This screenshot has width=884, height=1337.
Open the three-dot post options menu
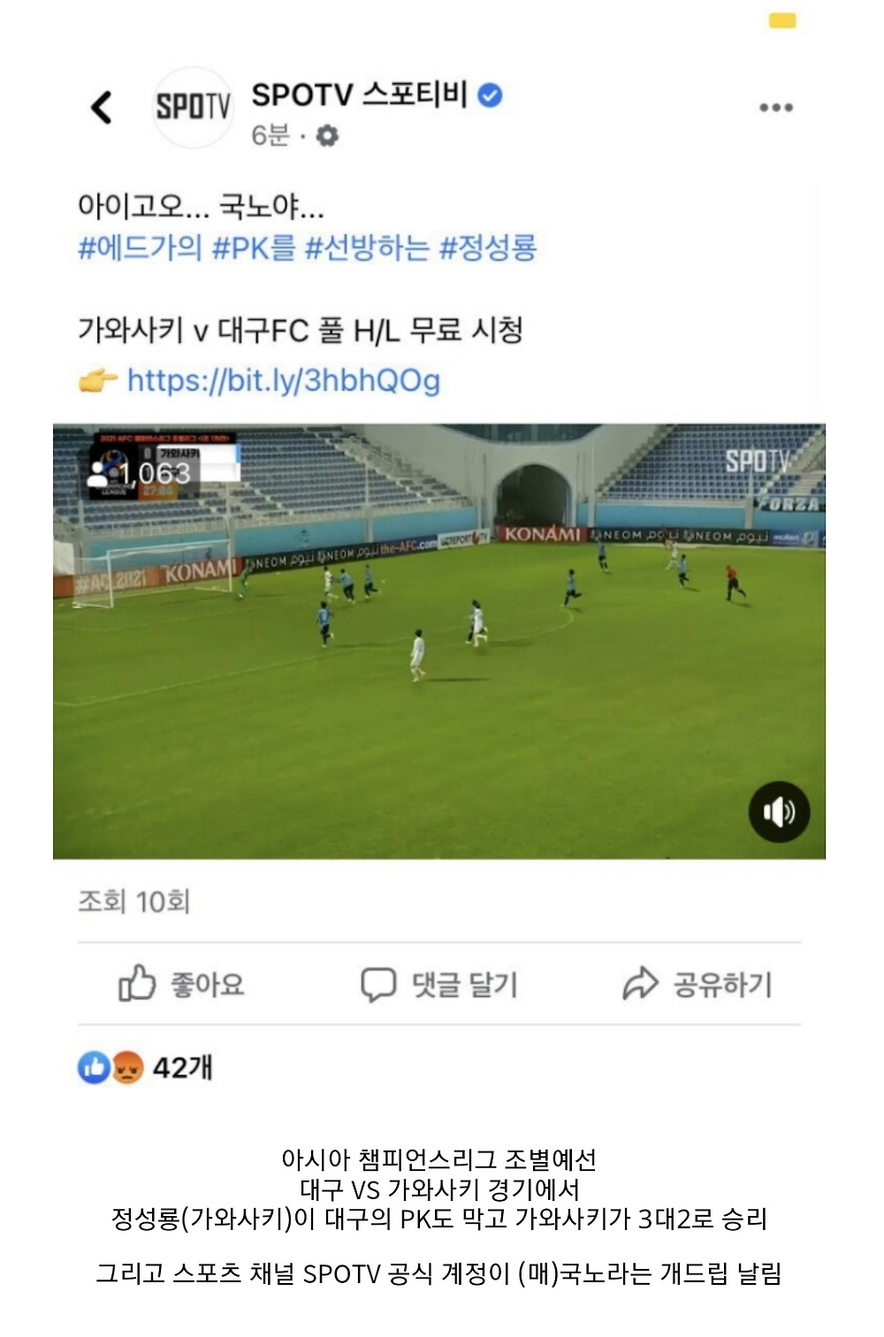pyautogui.click(x=775, y=108)
